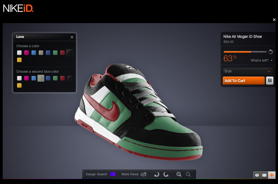This screenshot has width=278, height=184.
Task: Choose dark blue as the first lace color
Action: click(x=48, y=53)
